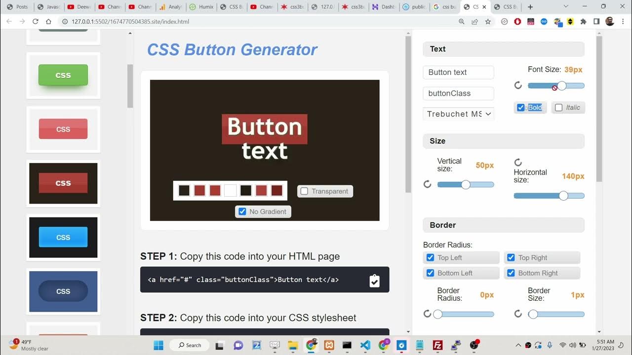Uncheck the No Gradient option
This screenshot has width=632, height=355.
tap(242, 212)
